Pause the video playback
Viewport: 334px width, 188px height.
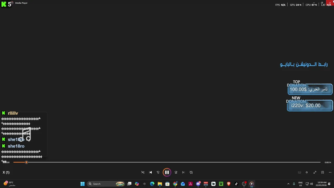(x=167, y=172)
